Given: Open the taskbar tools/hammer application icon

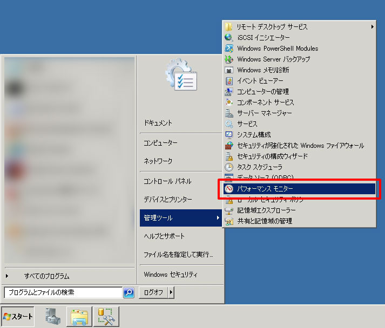Looking at the screenshot, I should [106, 317].
